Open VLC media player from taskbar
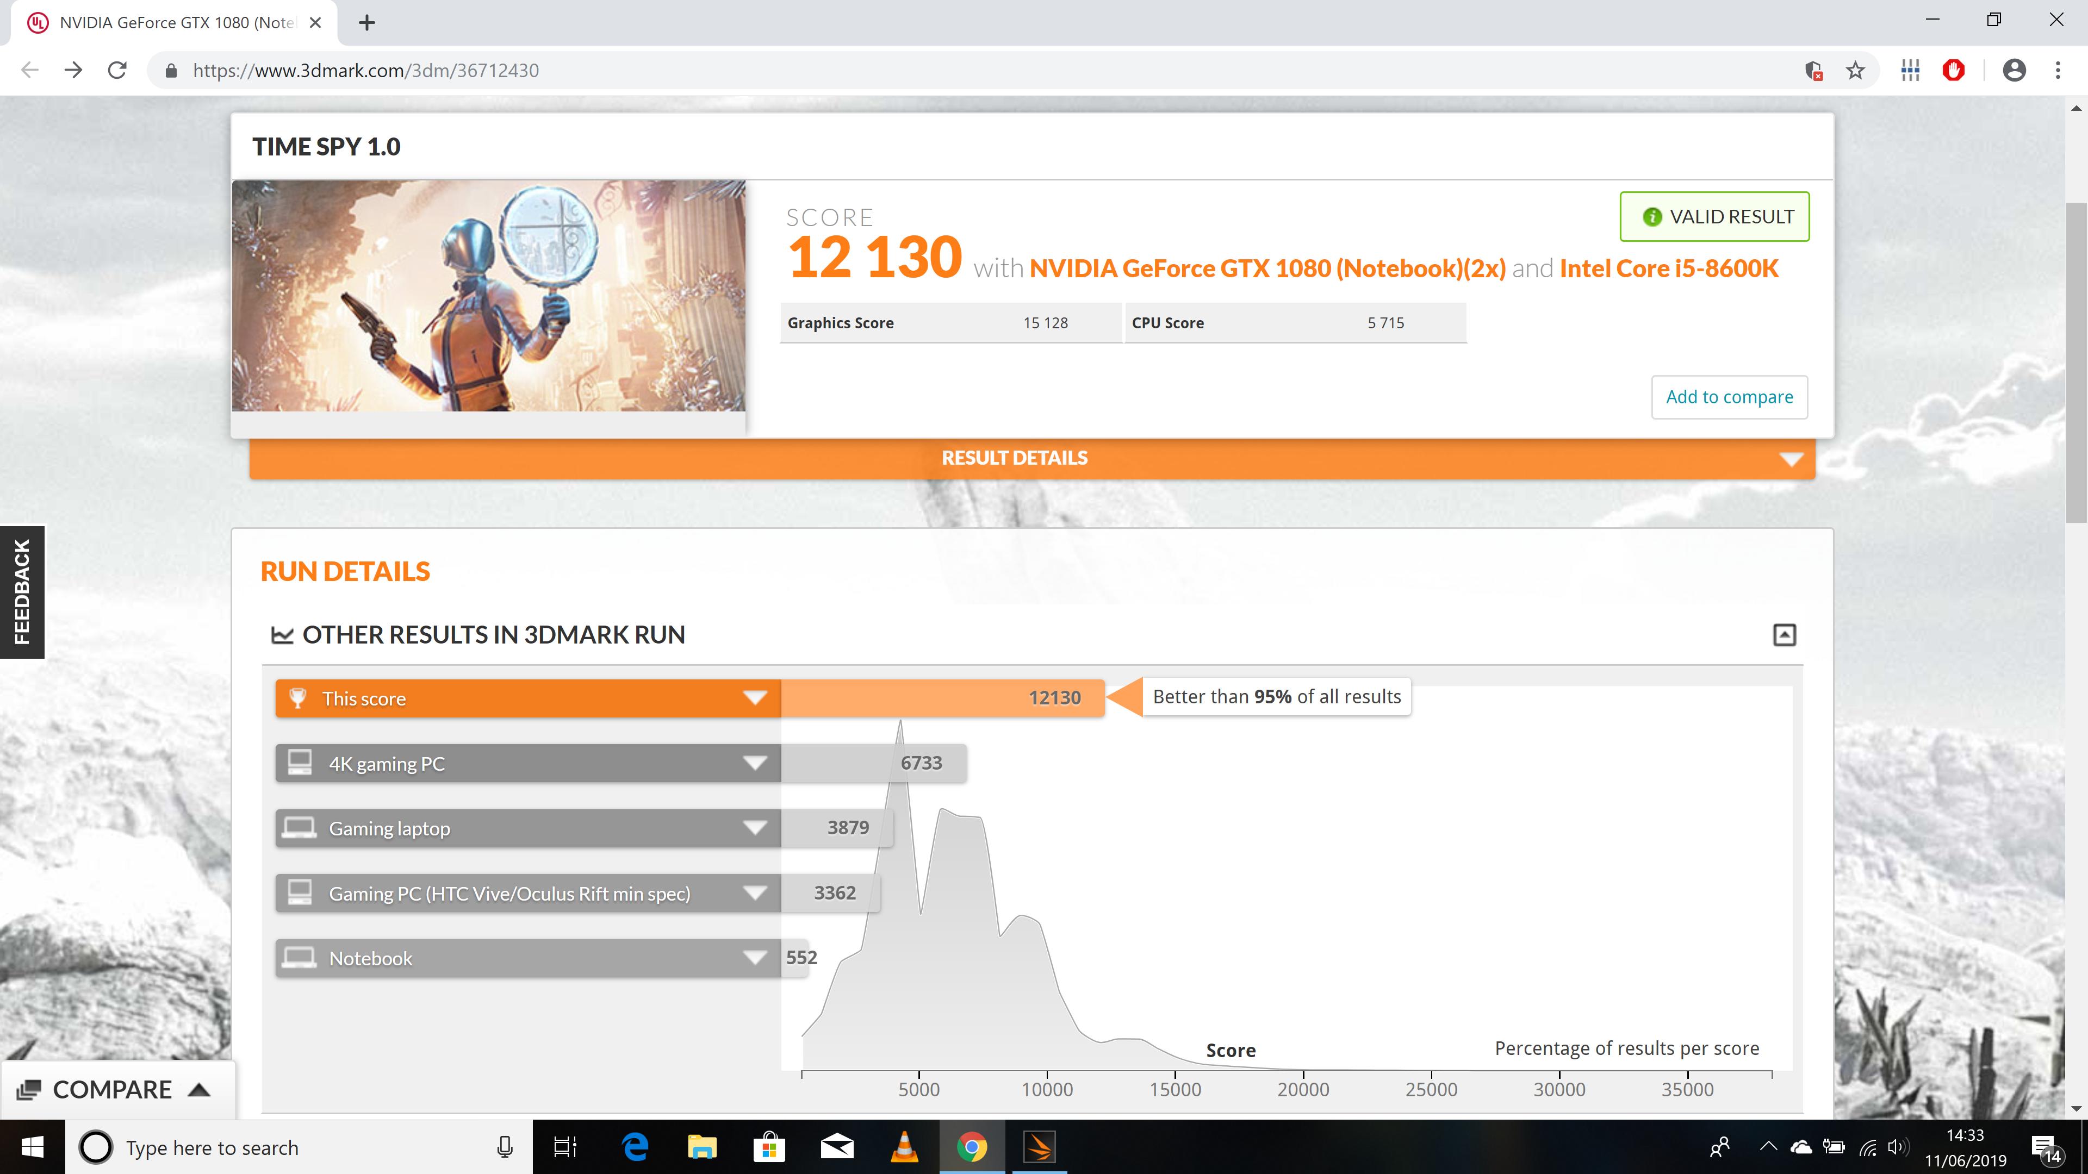This screenshot has height=1174, width=2088. point(904,1147)
